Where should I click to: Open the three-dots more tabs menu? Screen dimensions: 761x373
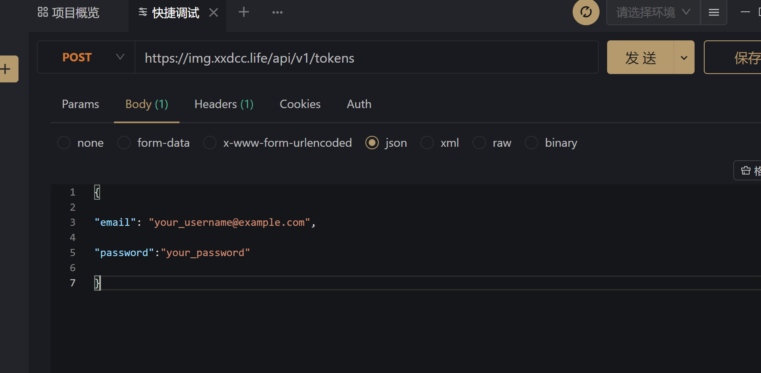click(x=277, y=13)
